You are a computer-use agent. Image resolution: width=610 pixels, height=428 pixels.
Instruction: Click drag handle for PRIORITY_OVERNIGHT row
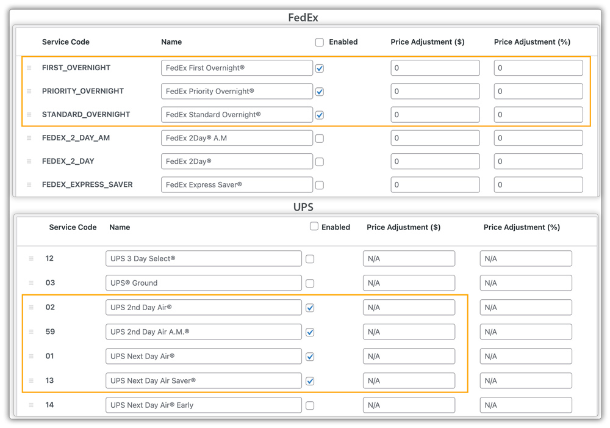[x=29, y=91]
